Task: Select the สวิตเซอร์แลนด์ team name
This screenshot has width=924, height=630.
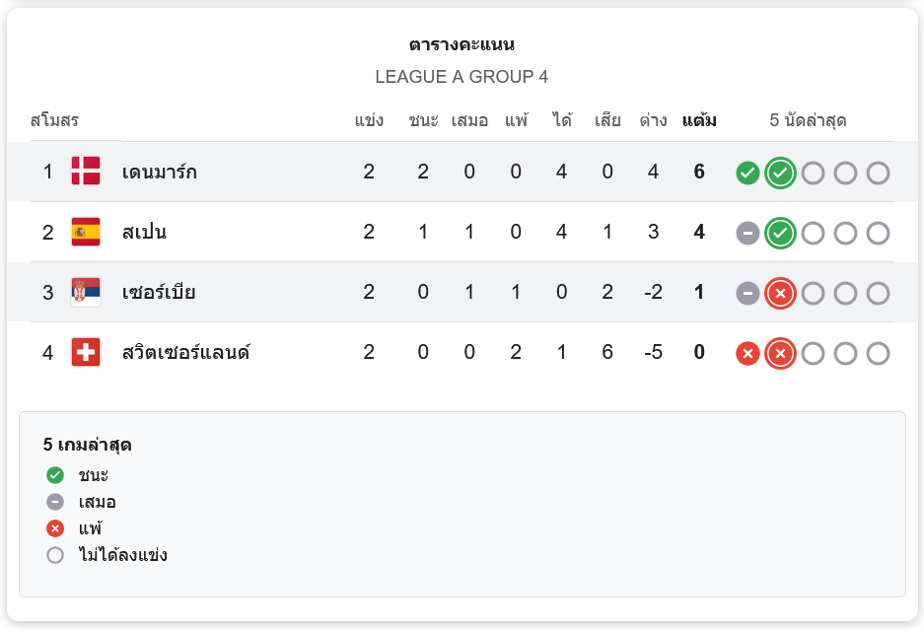Action: [186, 352]
